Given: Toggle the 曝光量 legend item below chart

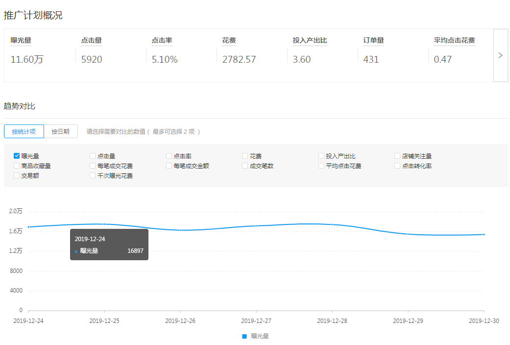Looking at the screenshot, I should [256, 336].
